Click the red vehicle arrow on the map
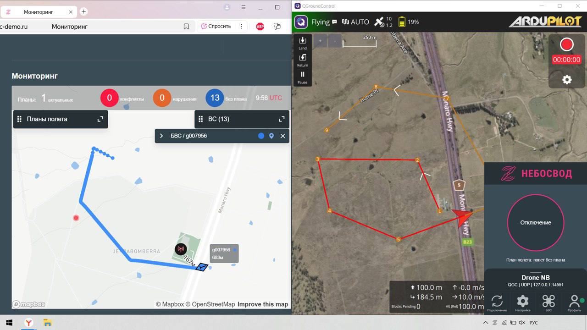 click(462, 217)
